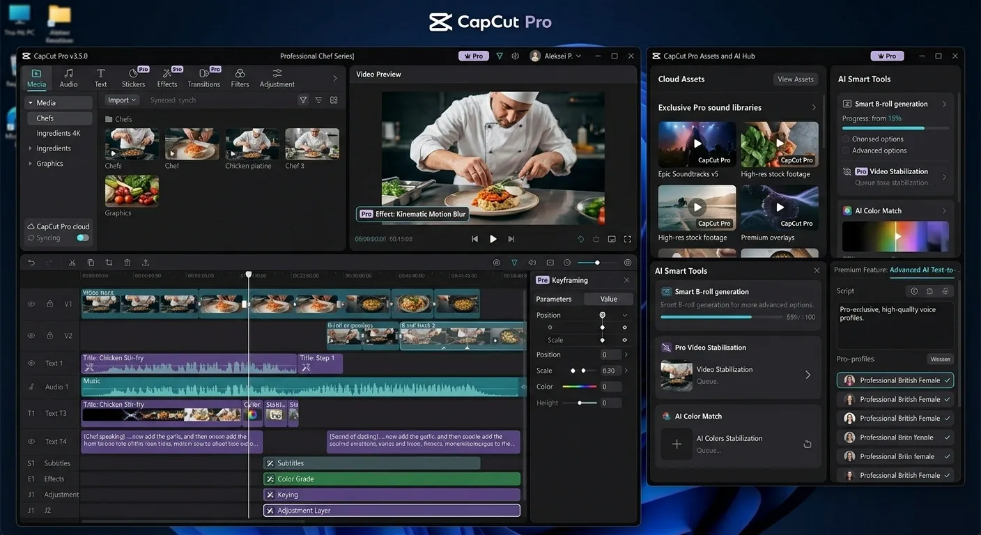Screen dimensions: 981x535
Task: Check the Advanced options checkbox
Action: pos(846,150)
